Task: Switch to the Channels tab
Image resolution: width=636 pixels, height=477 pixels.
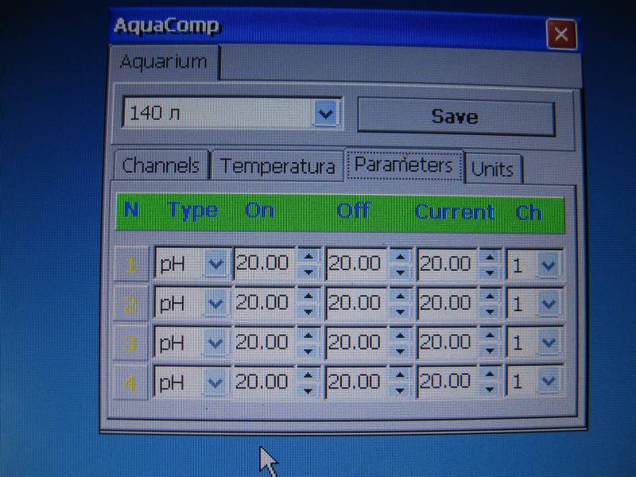Action: (161, 166)
